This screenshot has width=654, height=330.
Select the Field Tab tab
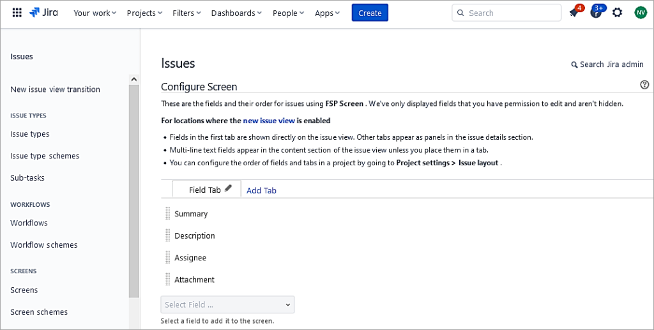pos(205,190)
